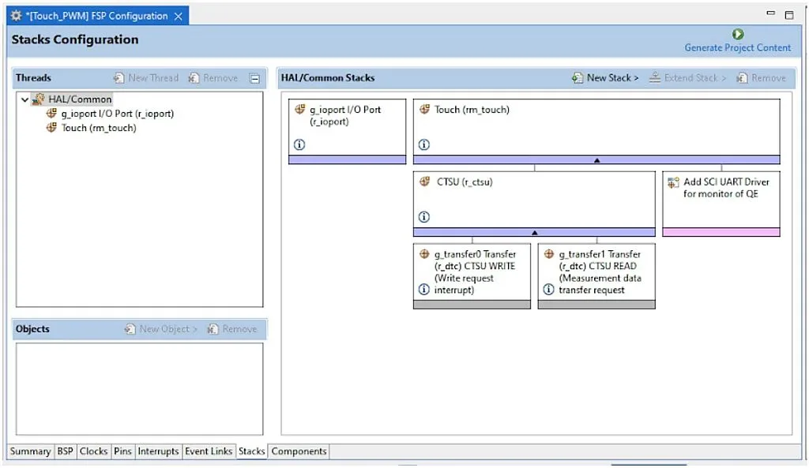Click the info icon on CTSU (r_ctsu) block

click(425, 216)
